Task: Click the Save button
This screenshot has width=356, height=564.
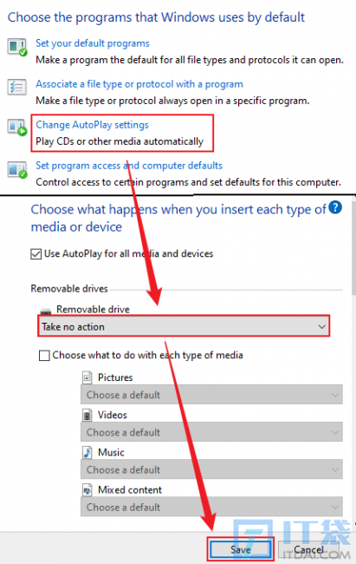Action: pos(240,549)
